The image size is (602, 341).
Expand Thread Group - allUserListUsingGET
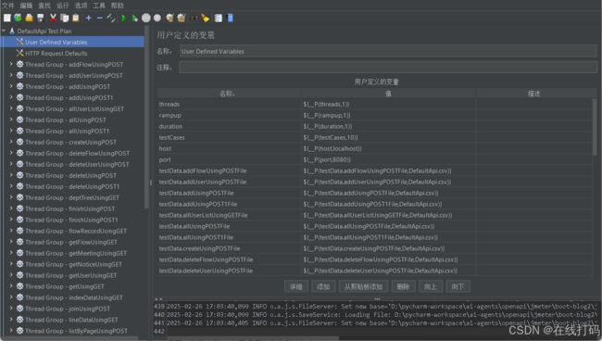pos(11,108)
